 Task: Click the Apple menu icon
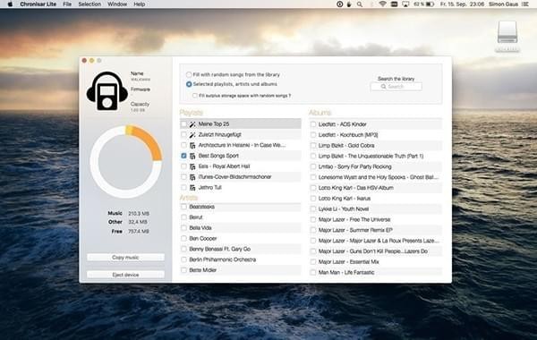click(10, 4)
